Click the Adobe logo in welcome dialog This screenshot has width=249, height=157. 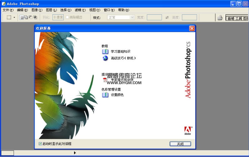pyautogui.click(x=188, y=131)
